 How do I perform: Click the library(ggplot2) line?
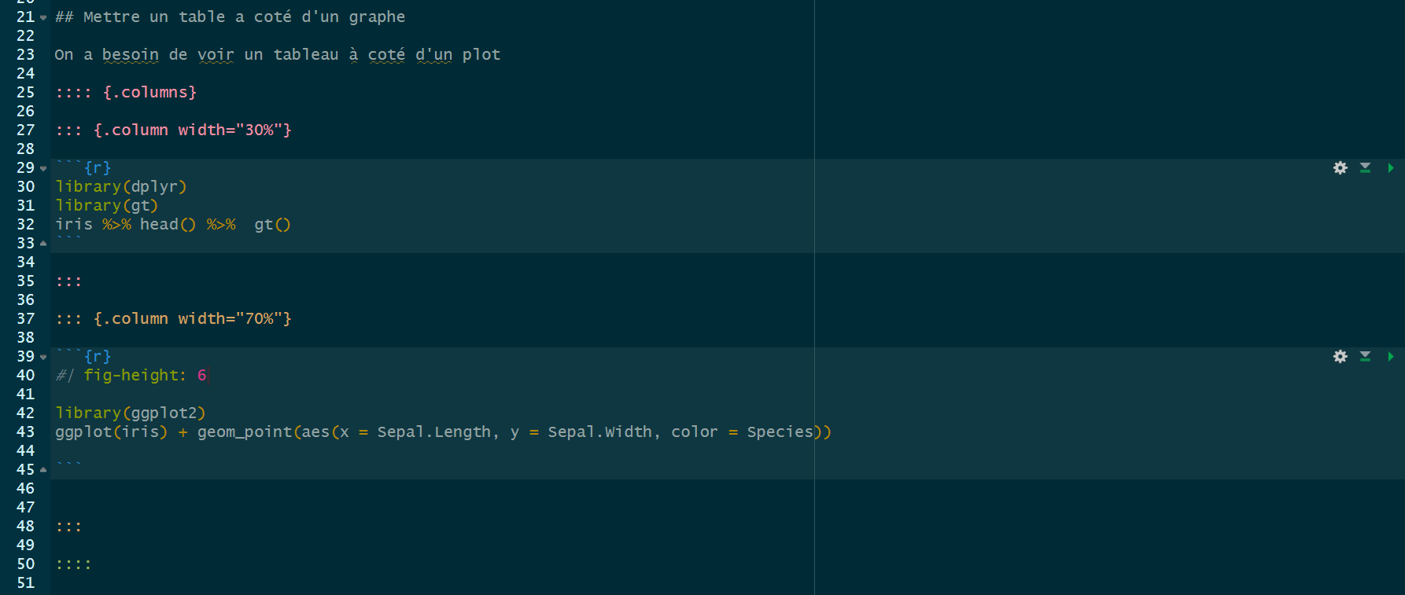pos(130,413)
